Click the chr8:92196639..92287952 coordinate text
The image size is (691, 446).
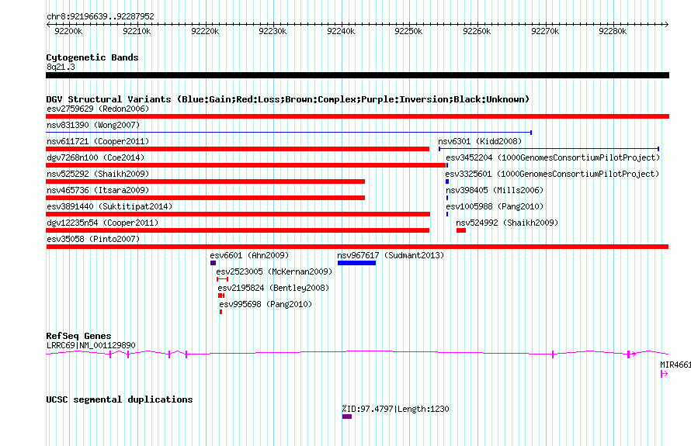click(100, 16)
